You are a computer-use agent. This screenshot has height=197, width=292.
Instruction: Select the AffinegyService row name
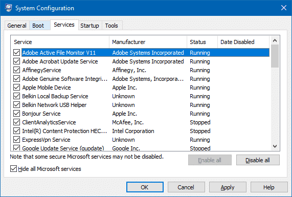pos(42,70)
